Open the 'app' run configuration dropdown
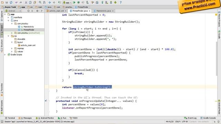The height and width of the screenshot is (124, 221). (67, 2)
